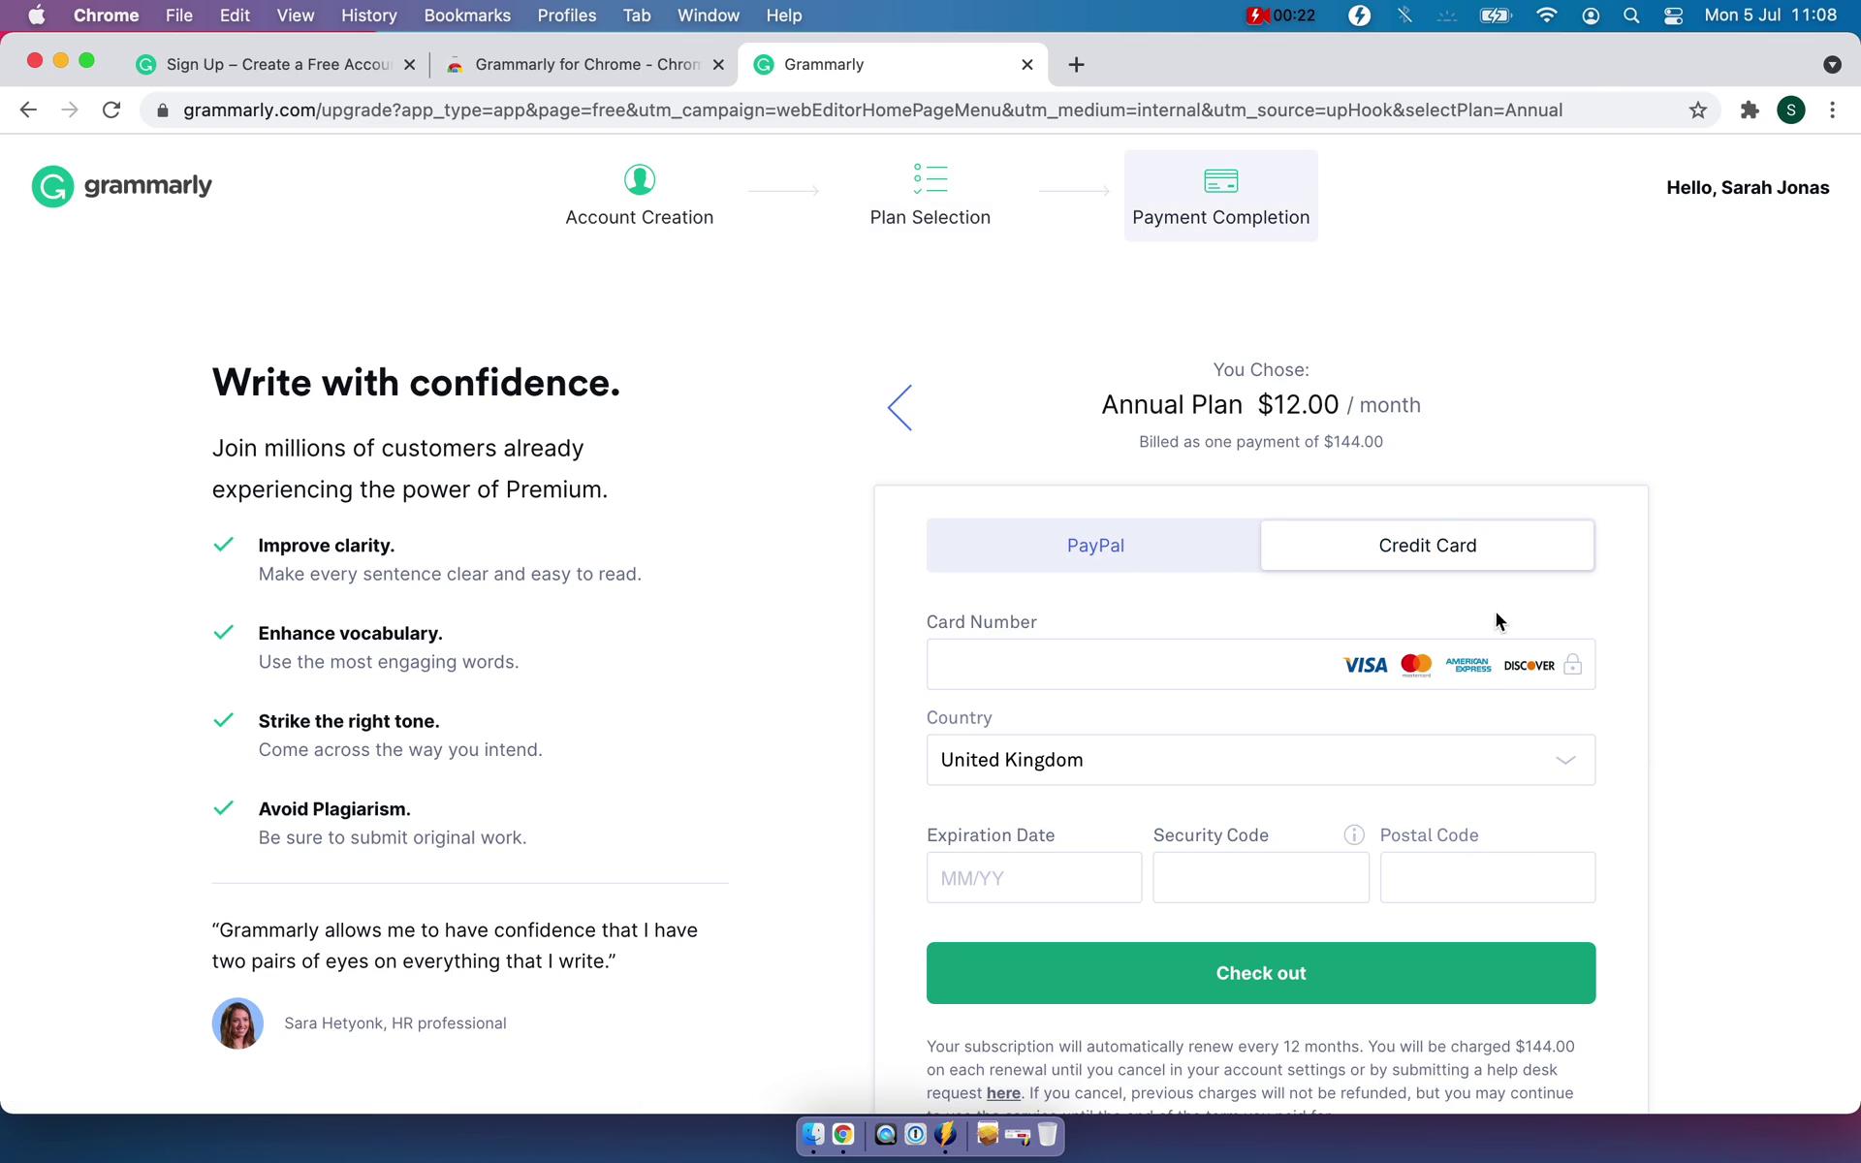The width and height of the screenshot is (1861, 1163).
Task: Click the grammarly wordmark
Action: (x=148, y=186)
